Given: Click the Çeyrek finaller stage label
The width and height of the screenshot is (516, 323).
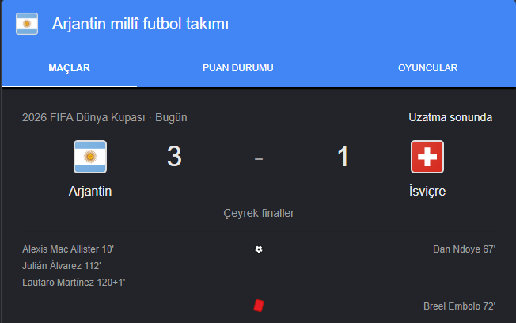Looking at the screenshot, I should click(x=259, y=214).
